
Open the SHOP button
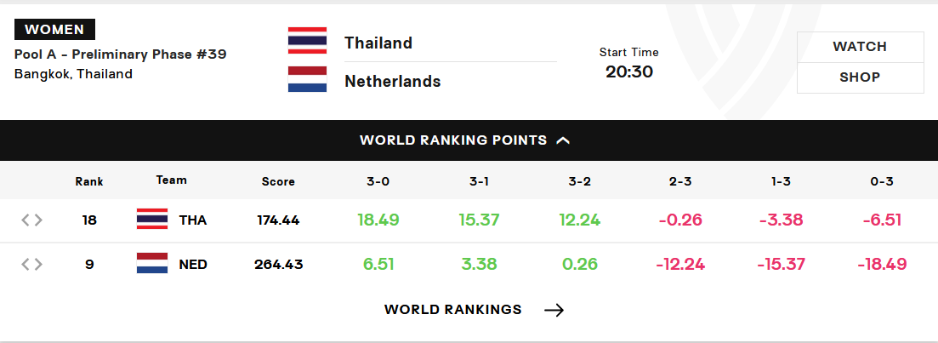[x=861, y=77]
